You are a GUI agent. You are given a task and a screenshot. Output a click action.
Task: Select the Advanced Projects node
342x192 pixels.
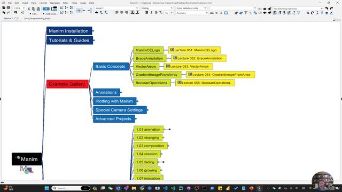[x=114, y=119]
